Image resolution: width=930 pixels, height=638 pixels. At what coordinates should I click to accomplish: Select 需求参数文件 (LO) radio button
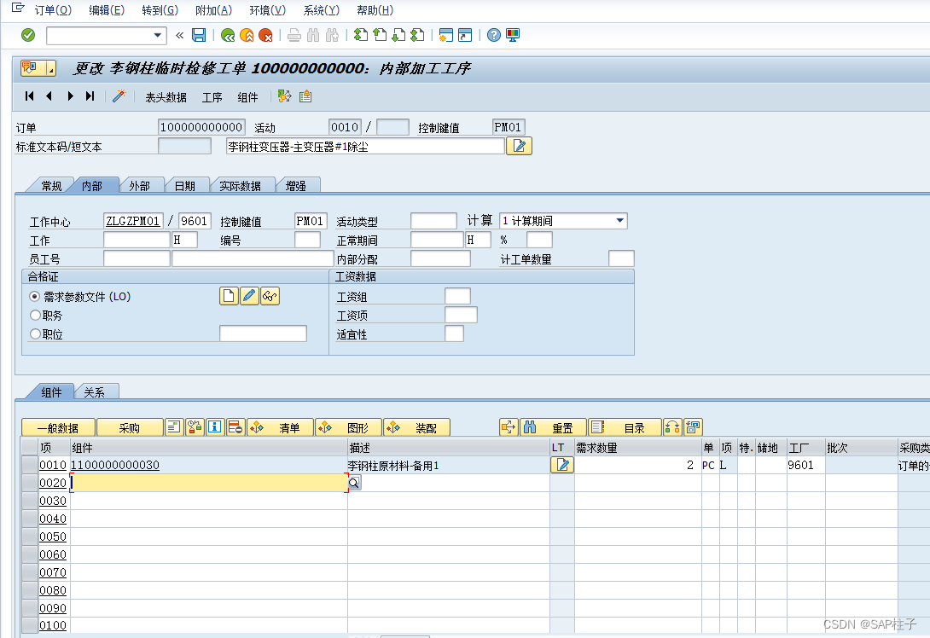click(35, 296)
